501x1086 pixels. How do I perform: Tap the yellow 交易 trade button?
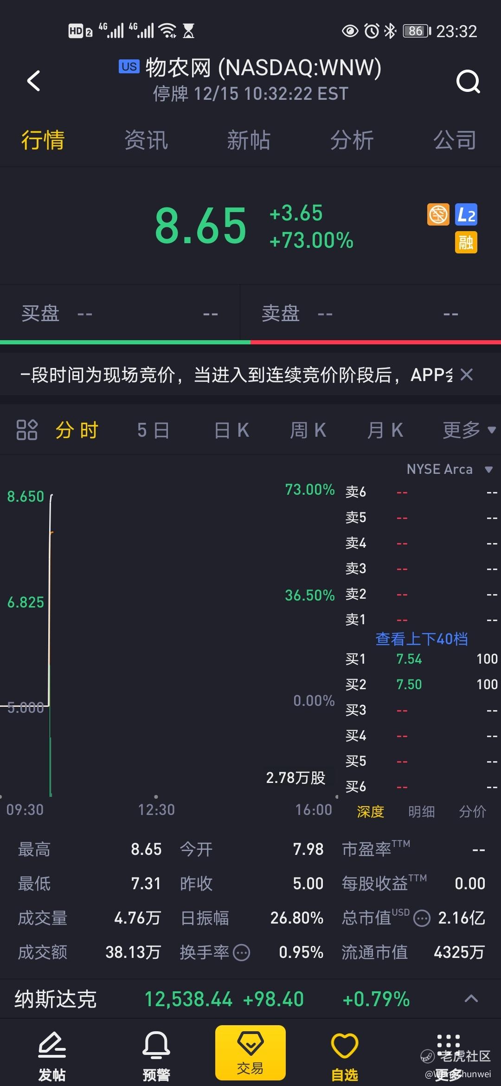(x=250, y=1053)
